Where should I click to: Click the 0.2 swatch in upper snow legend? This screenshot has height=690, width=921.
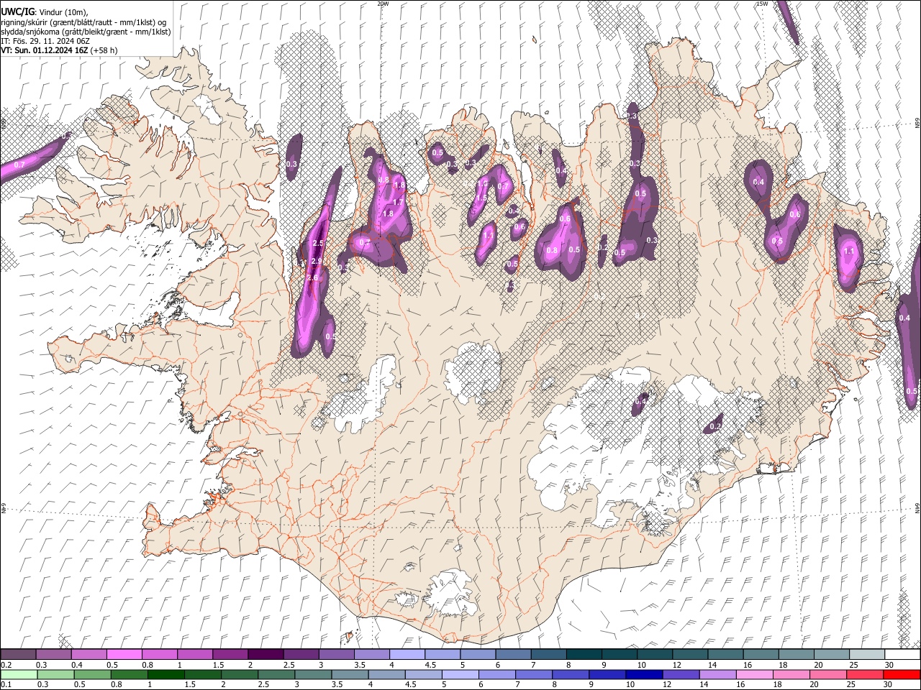[18, 654]
